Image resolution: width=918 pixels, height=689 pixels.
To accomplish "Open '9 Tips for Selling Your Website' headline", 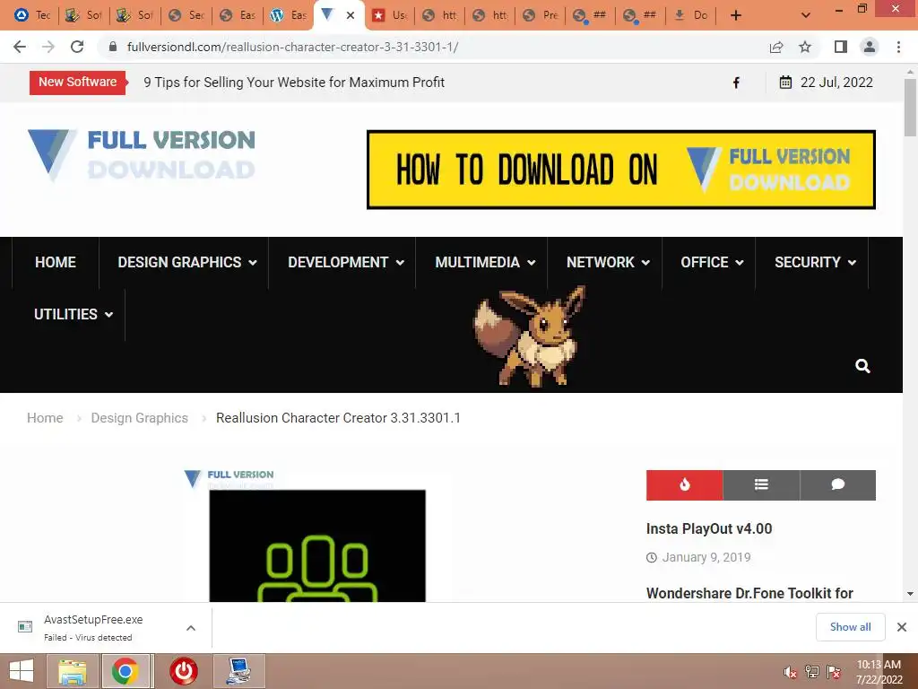I will coord(294,83).
